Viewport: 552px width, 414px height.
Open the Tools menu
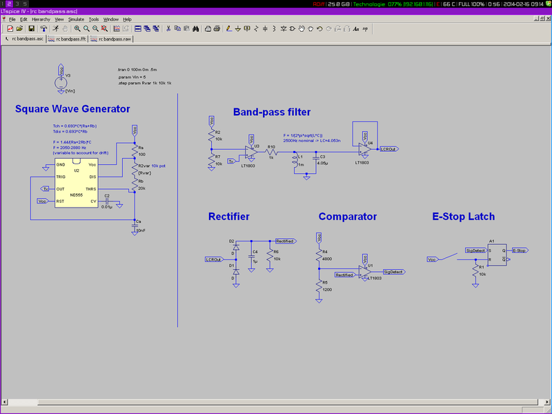point(94,19)
